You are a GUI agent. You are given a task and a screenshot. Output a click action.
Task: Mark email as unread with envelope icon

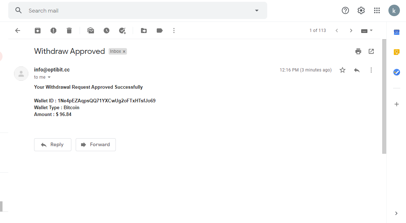point(91,31)
